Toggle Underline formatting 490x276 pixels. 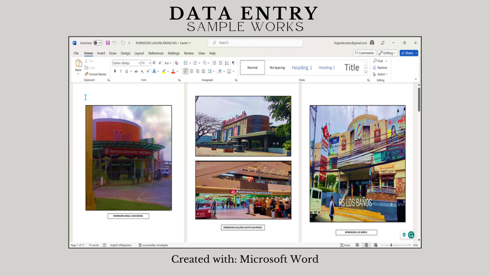coord(127,71)
